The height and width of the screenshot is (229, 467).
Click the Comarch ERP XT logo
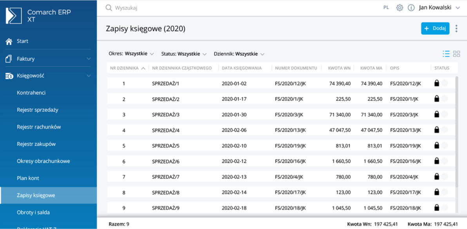coord(14,16)
